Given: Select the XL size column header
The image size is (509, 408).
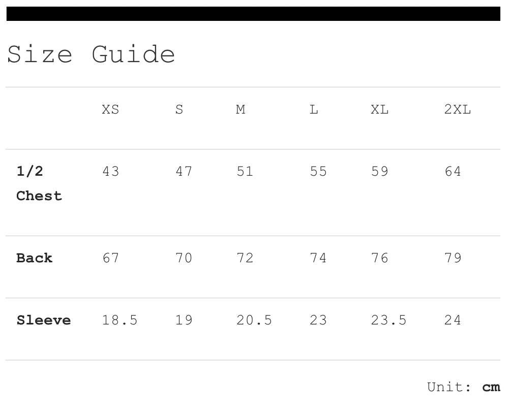Looking at the screenshot, I should (x=379, y=110).
